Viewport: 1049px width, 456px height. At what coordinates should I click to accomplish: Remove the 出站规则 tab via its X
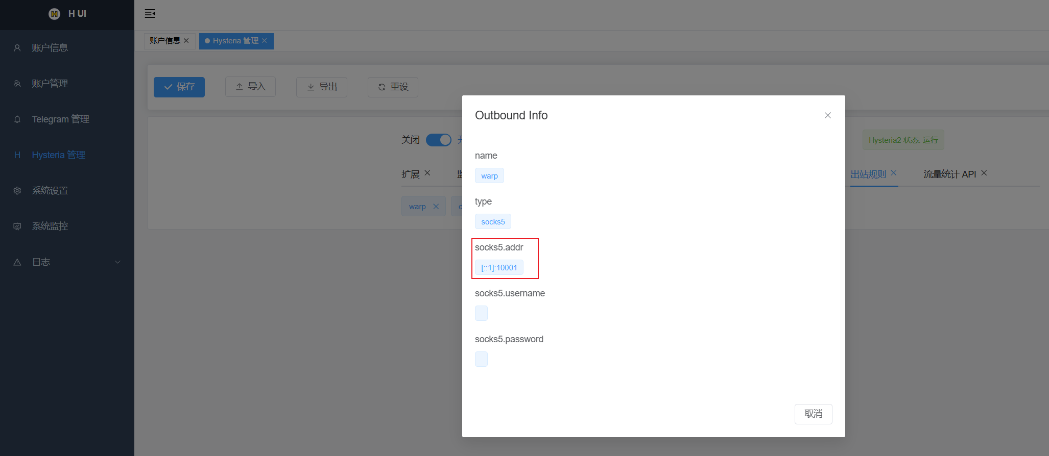pos(894,173)
